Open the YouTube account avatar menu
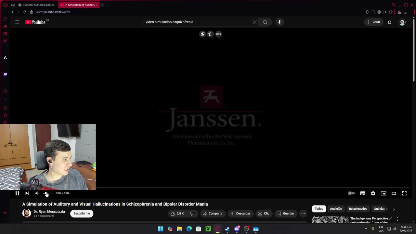Viewport: 416px width, 234px height. click(402, 22)
